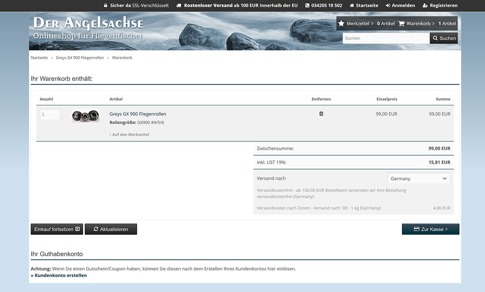Image resolution: width=485 pixels, height=292 pixels.
Task: Open the Versand nach country dropdown
Action: 419,178
